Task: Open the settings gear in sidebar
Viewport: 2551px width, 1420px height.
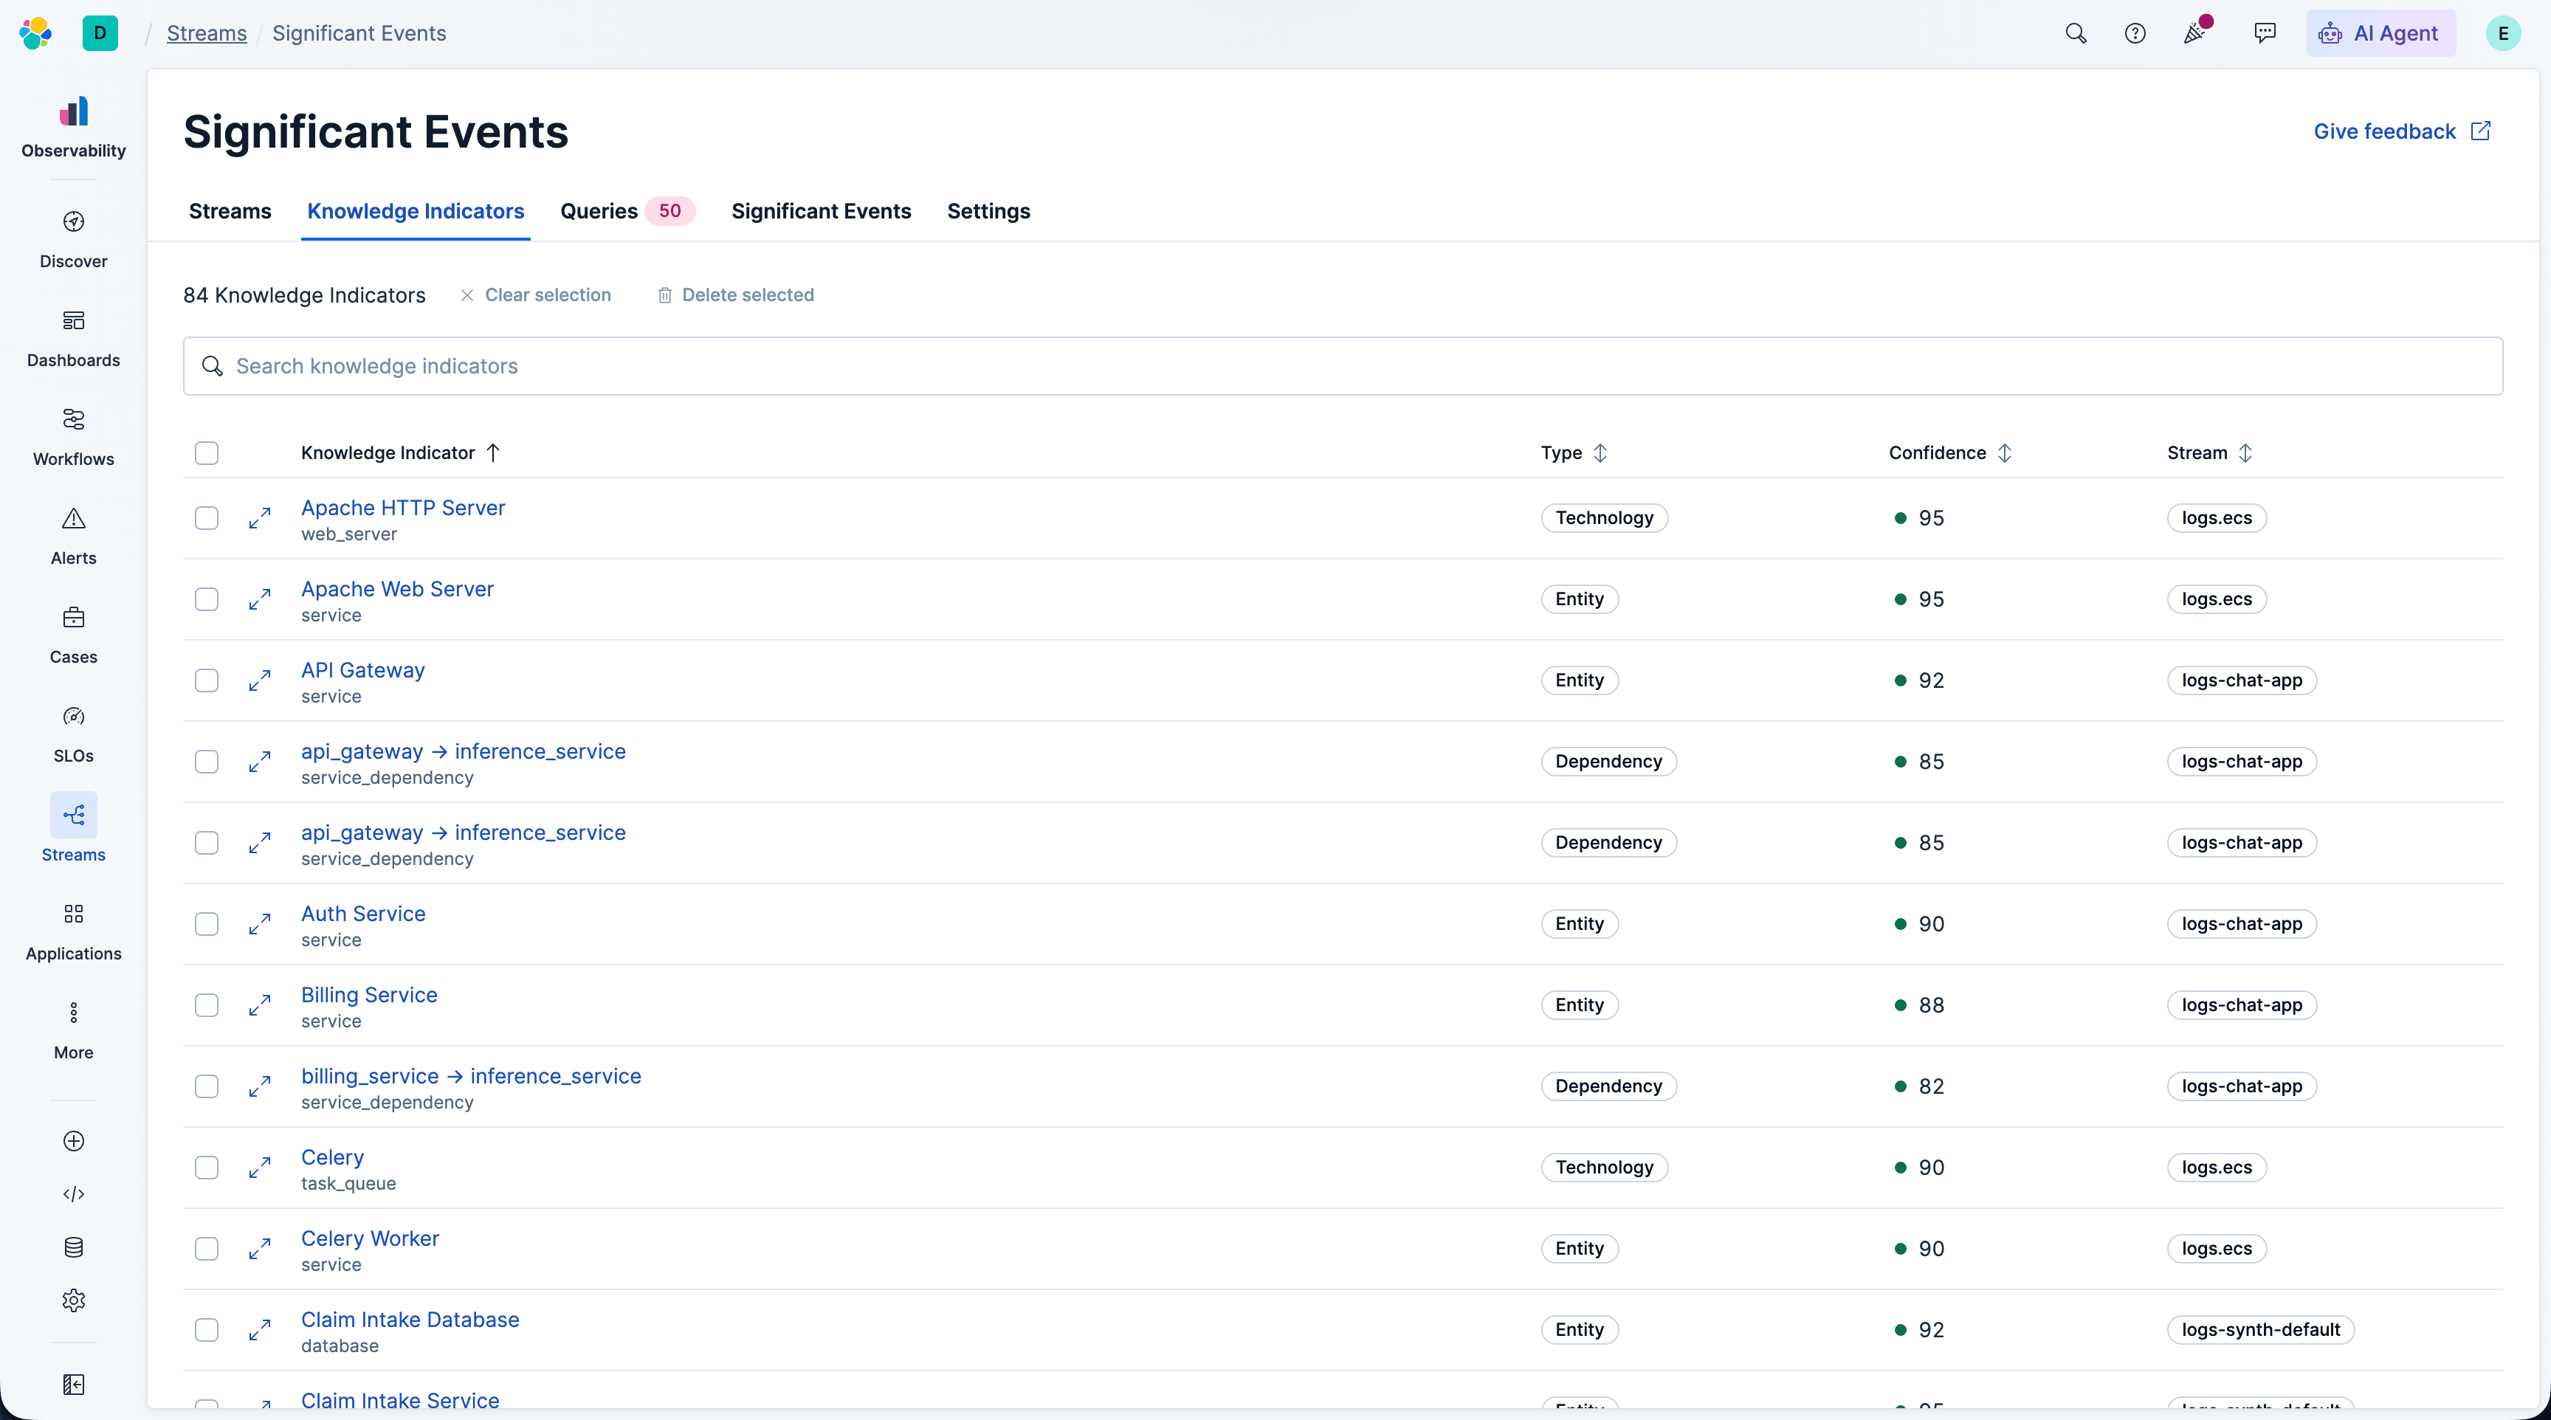Action: click(x=73, y=1300)
